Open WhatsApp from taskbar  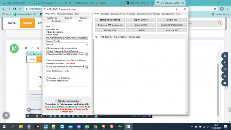(x=87, y=127)
